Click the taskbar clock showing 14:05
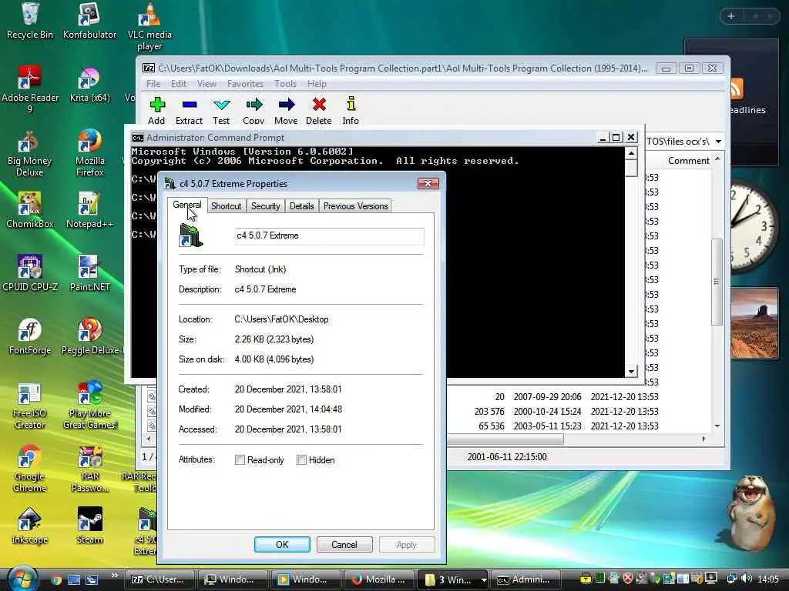This screenshot has height=591, width=789. tap(768, 579)
